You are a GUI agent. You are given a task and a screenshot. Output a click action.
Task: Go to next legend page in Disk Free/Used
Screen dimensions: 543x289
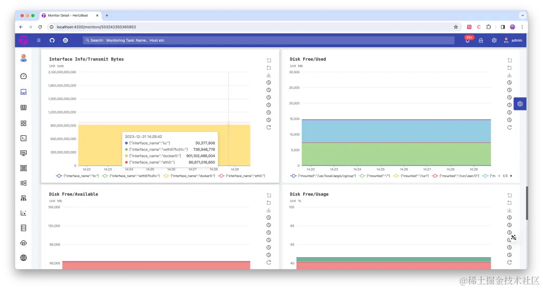coord(511,176)
